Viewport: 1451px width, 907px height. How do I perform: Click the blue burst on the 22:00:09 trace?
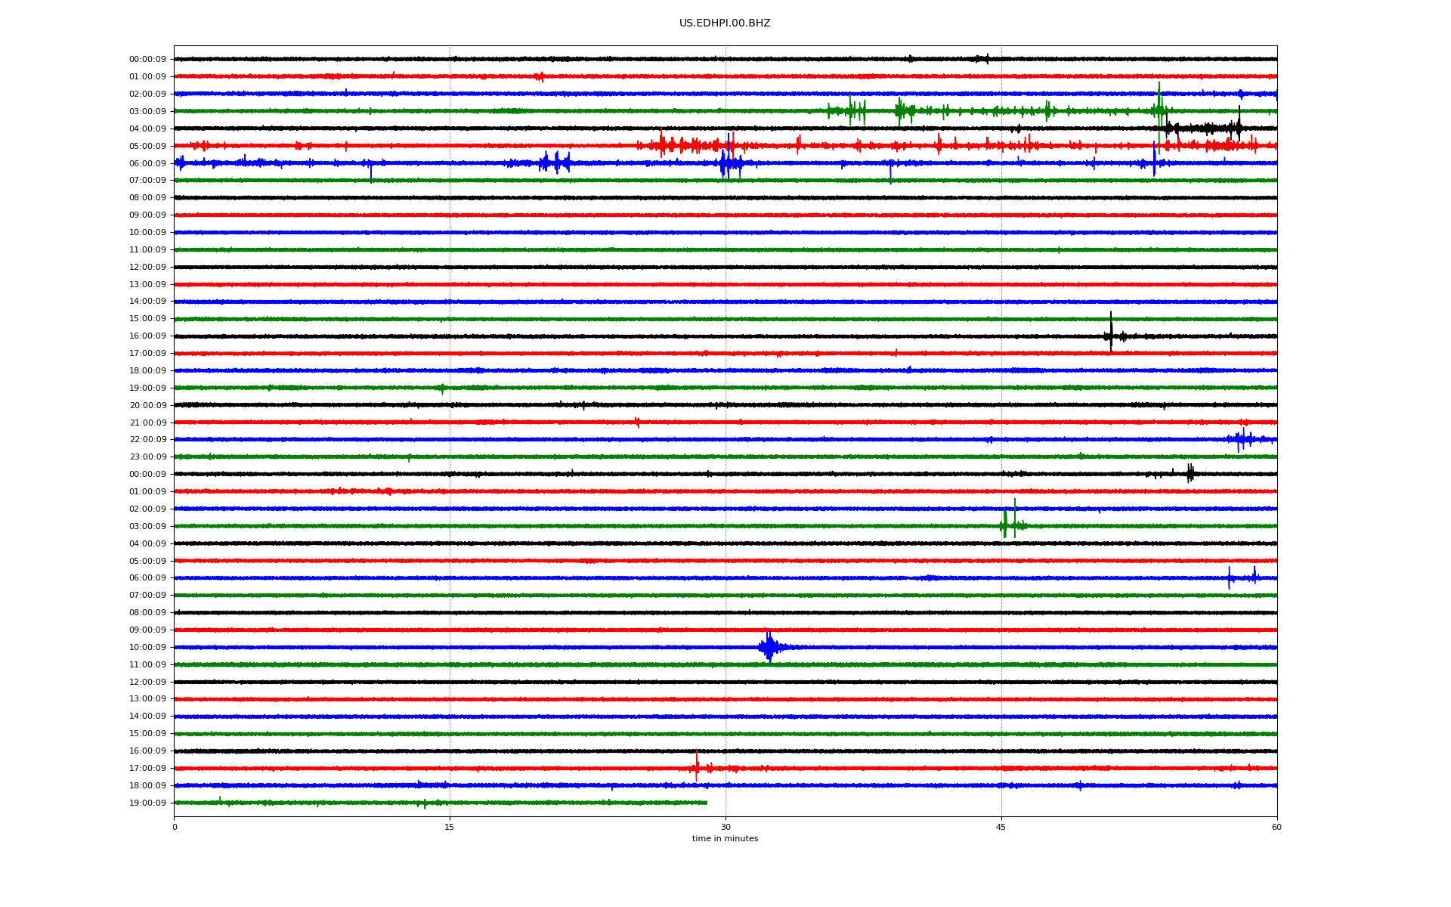1242,439
